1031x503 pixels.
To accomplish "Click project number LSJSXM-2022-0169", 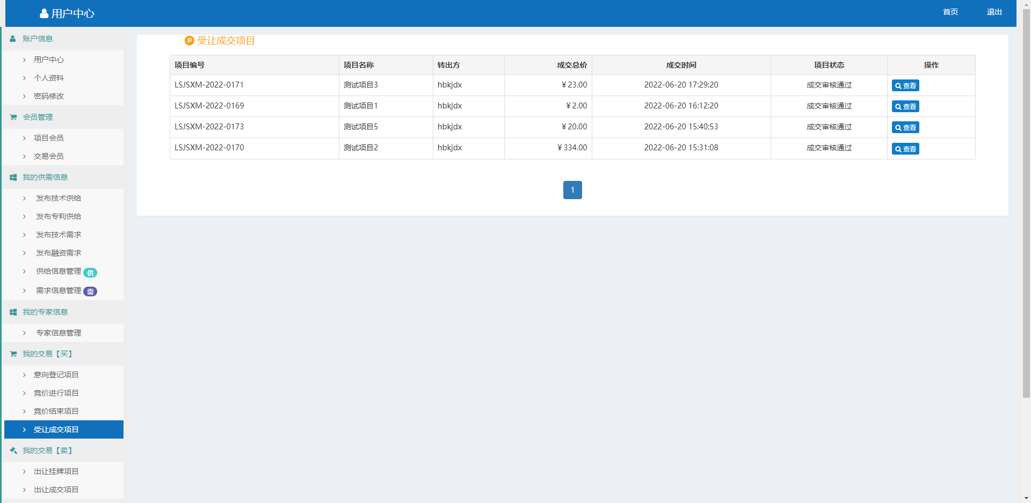I will click(209, 106).
